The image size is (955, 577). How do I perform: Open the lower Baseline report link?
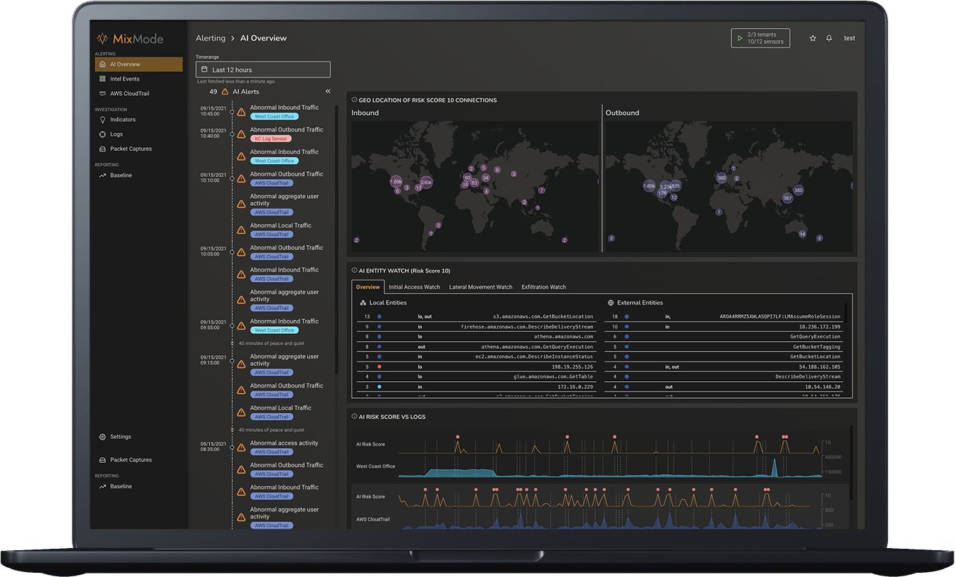[x=121, y=487]
